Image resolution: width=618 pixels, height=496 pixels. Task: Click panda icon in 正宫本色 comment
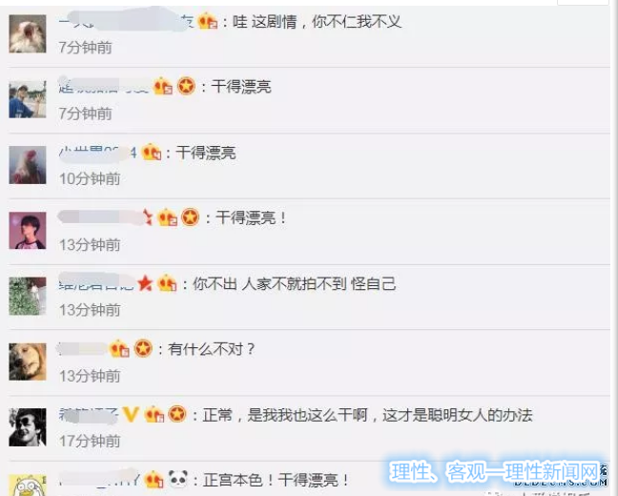pos(178,479)
